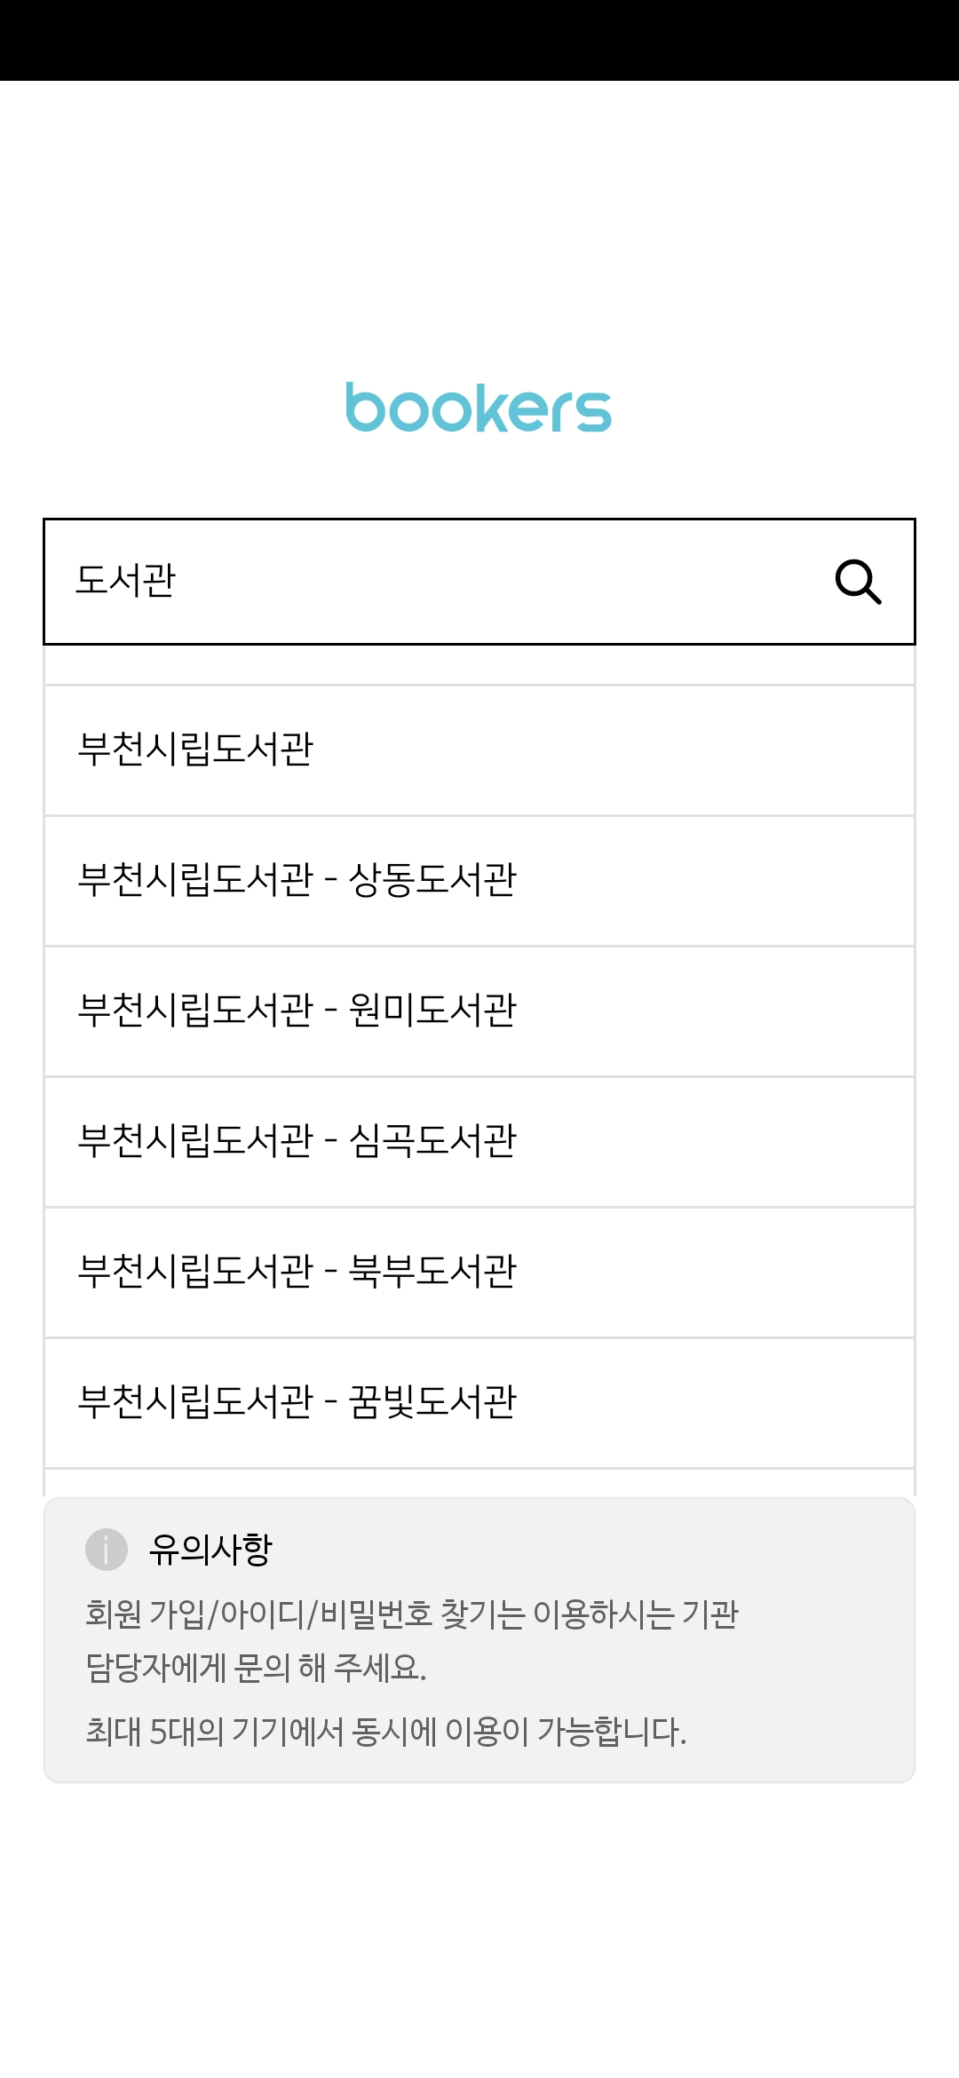Tap the magnifying glass search icon
959x2078 pixels.
tap(858, 582)
